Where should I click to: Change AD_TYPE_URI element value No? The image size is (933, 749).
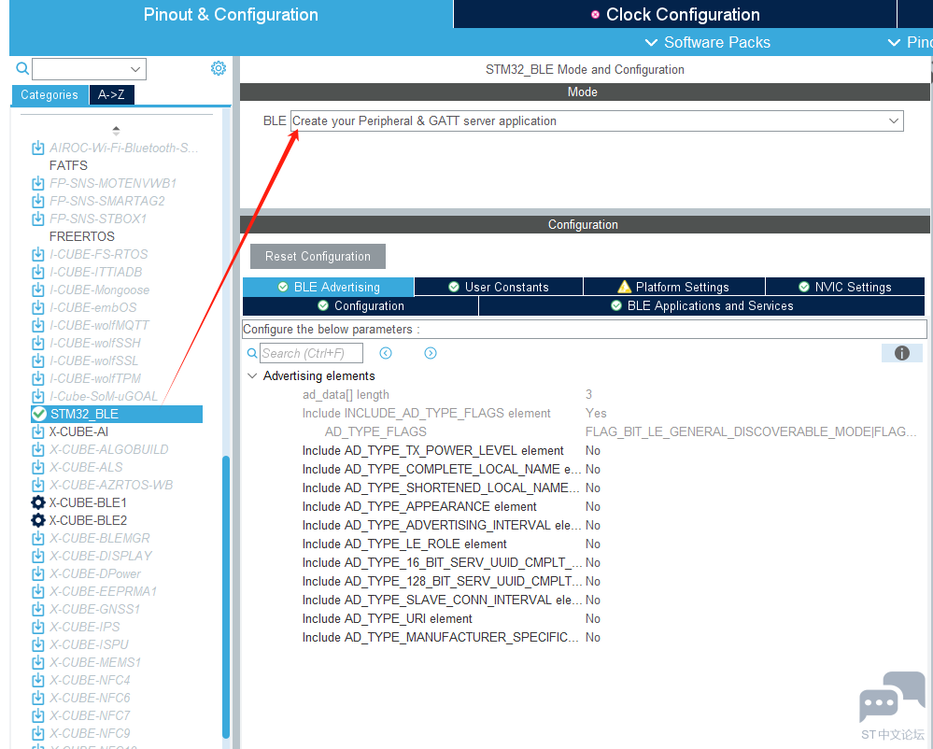coord(593,618)
